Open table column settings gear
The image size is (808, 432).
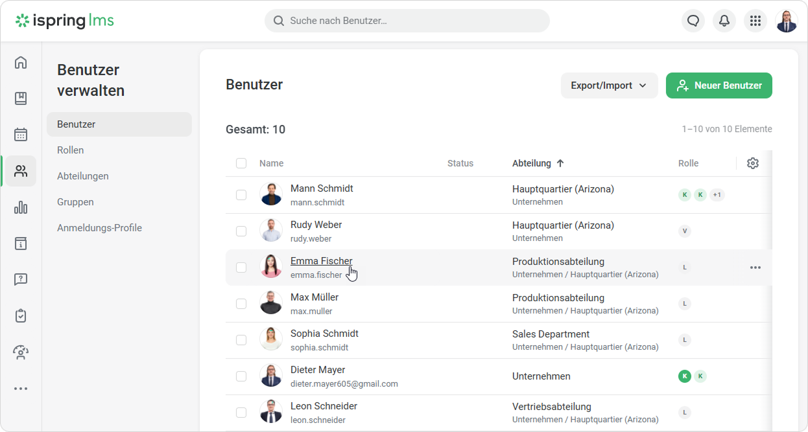(x=752, y=163)
